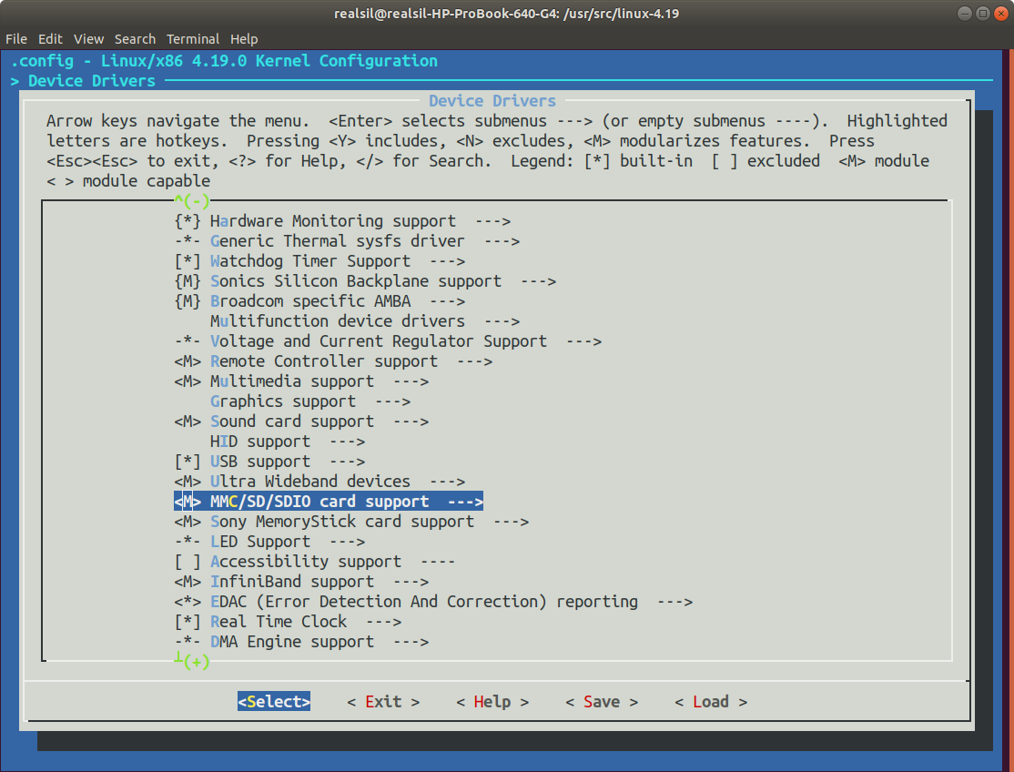Select the HID support entry
This screenshot has width=1014, height=772.
[x=260, y=442]
